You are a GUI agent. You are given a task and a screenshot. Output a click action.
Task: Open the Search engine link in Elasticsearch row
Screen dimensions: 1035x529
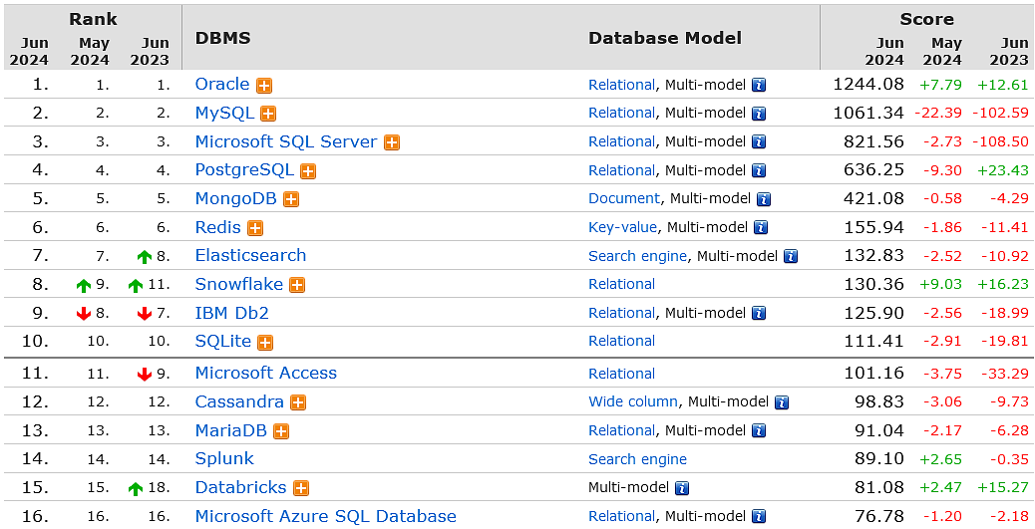coord(637,256)
